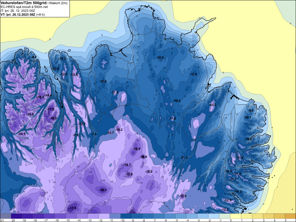This screenshot has height=222, width=296.
Task: Click the -12.7 temperature label
Action: (x=225, y=210)
